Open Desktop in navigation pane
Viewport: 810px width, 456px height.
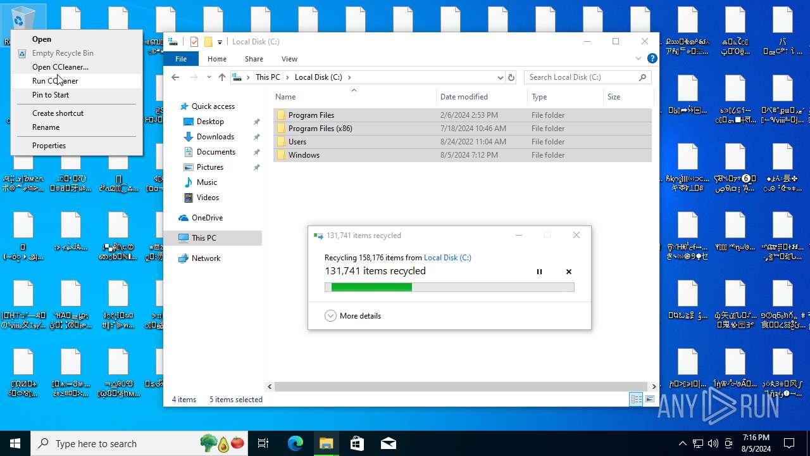pos(210,122)
